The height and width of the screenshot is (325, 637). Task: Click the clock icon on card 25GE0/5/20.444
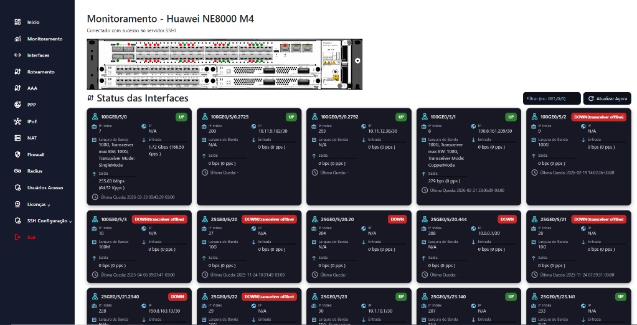[x=425, y=275]
